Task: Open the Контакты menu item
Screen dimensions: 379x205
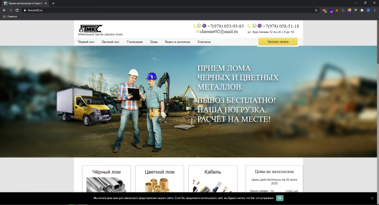Action: tap(204, 42)
